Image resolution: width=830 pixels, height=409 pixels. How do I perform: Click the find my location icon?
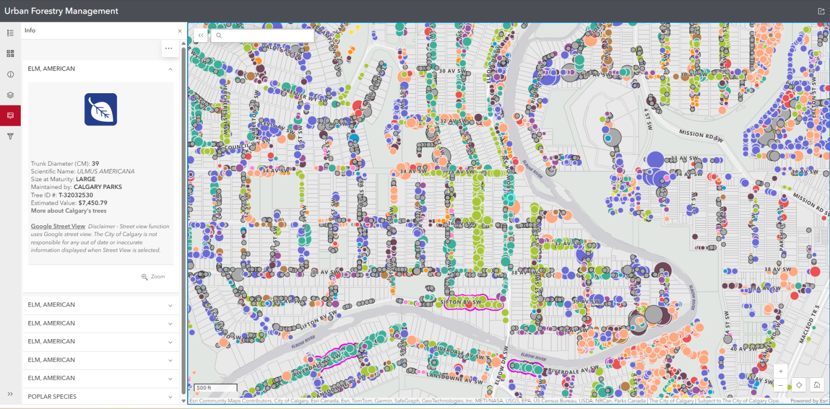tap(799, 385)
